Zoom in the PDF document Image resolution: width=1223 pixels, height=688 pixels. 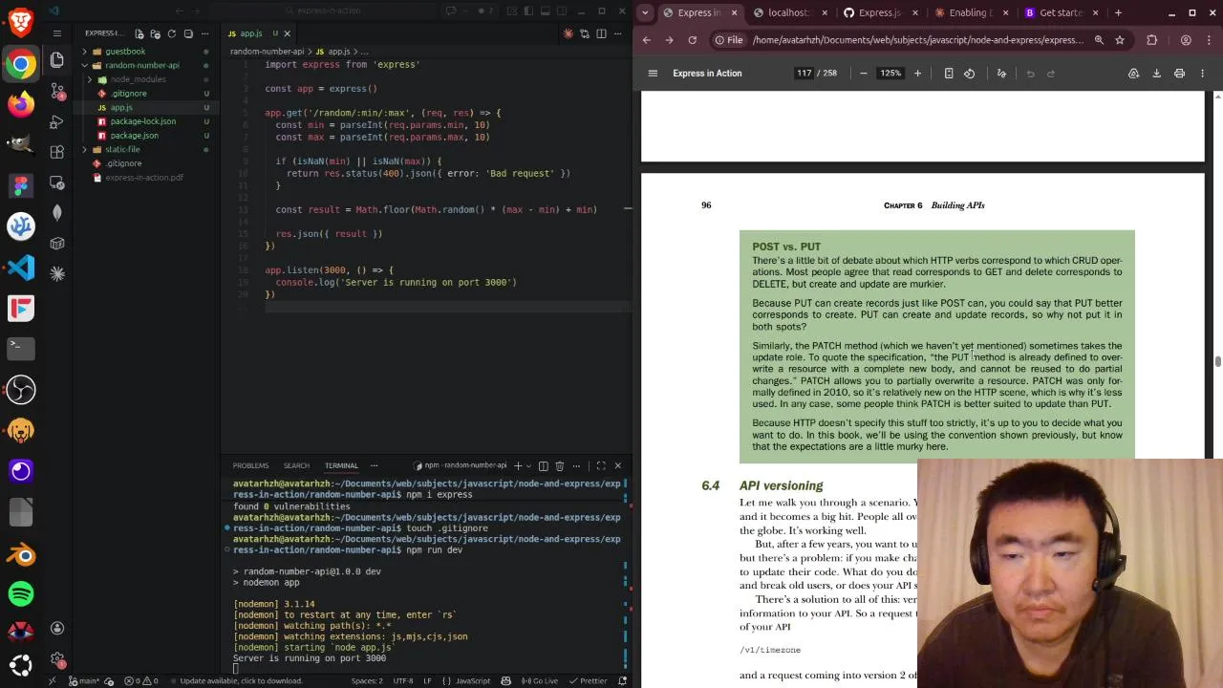[917, 74]
